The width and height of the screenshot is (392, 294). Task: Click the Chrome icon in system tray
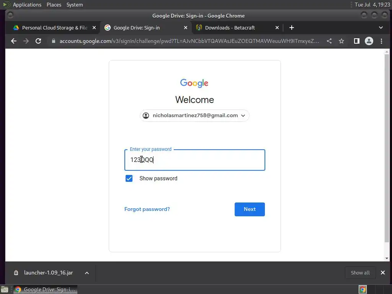click(x=363, y=289)
